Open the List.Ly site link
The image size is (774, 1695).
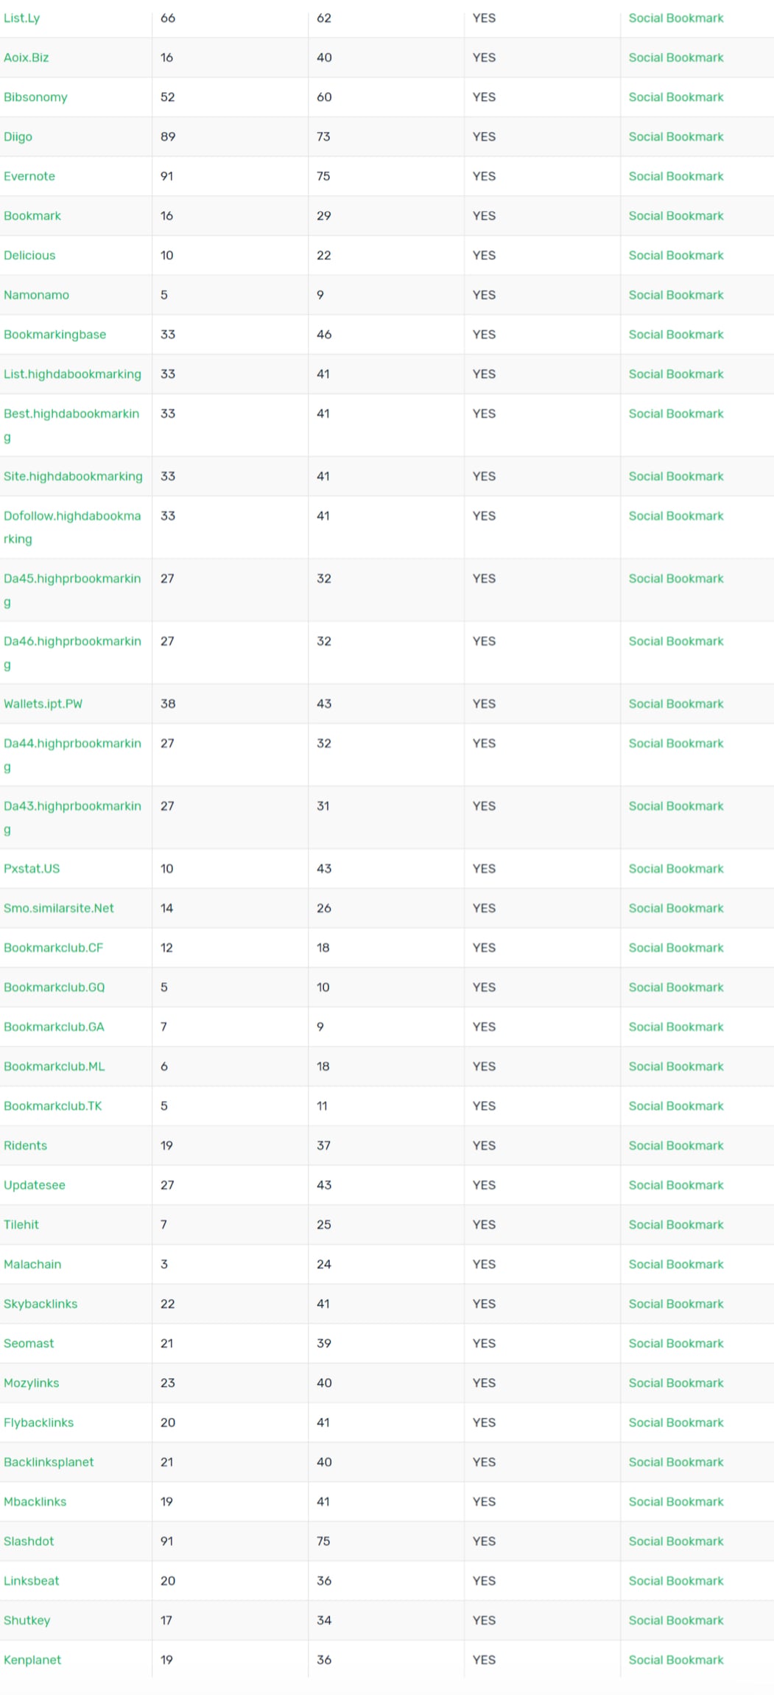point(21,18)
